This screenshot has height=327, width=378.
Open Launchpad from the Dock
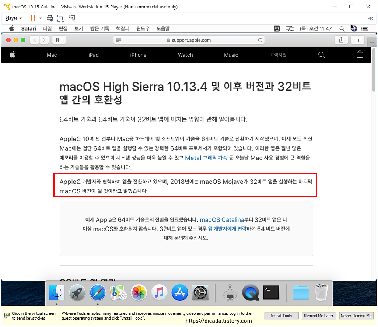[x=77, y=293]
